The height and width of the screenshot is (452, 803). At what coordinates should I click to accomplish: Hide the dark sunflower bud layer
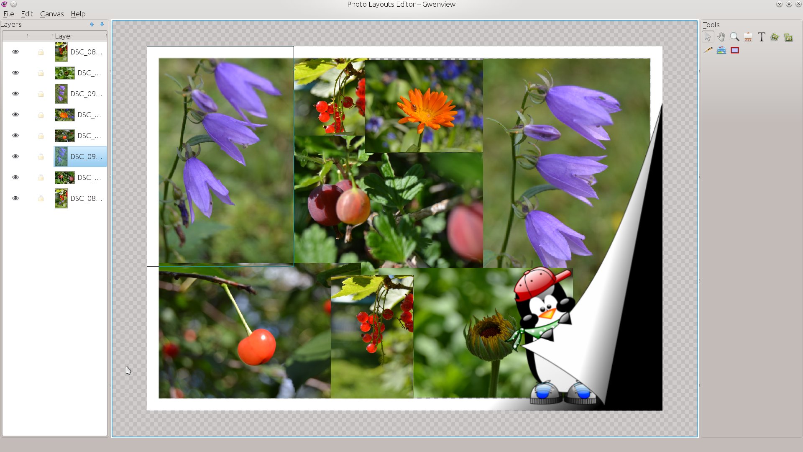point(15,73)
